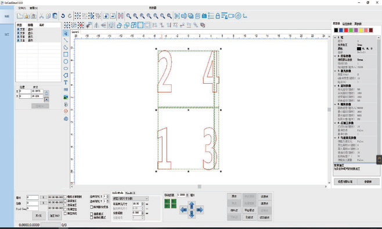Click the Redo arrow icon
This screenshot has height=229, width=382.
click(x=70, y=16)
